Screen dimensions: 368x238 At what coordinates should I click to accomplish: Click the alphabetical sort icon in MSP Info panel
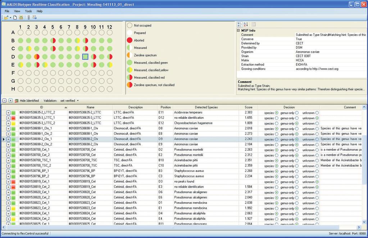[246, 24]
